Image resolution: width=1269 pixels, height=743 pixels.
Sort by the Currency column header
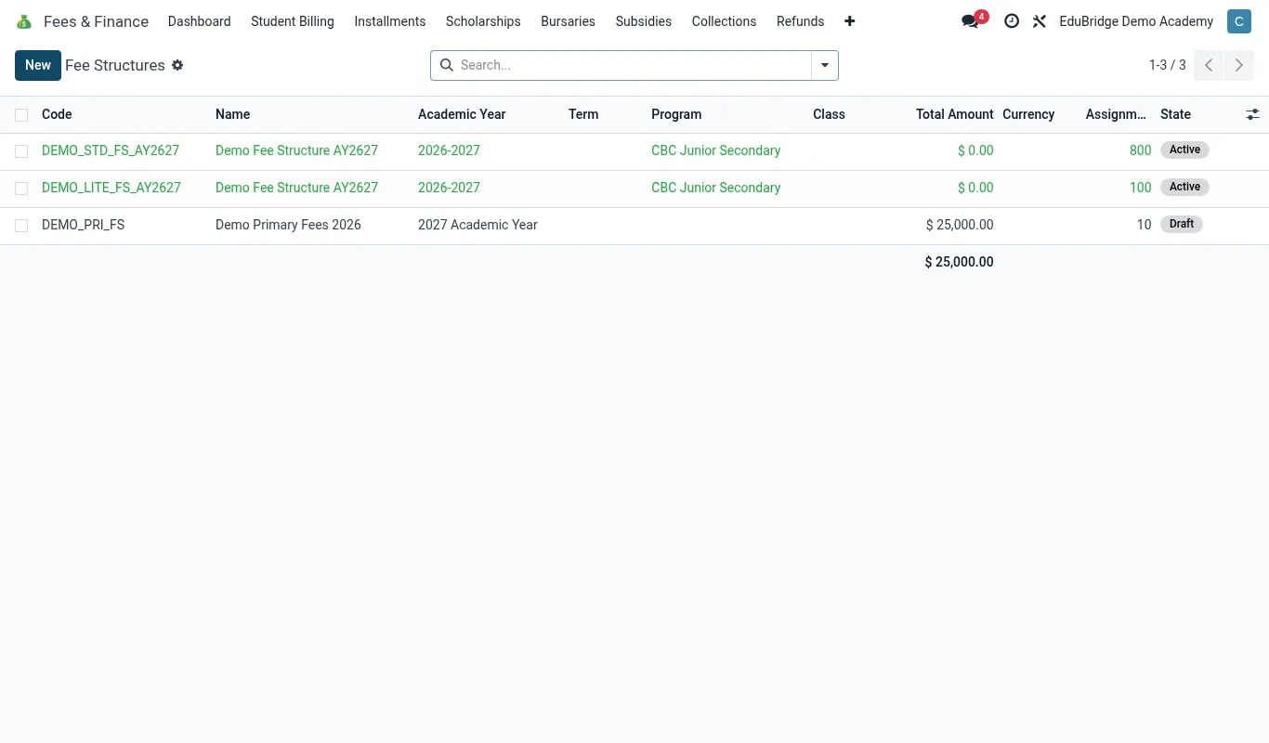coord(1028,114)
